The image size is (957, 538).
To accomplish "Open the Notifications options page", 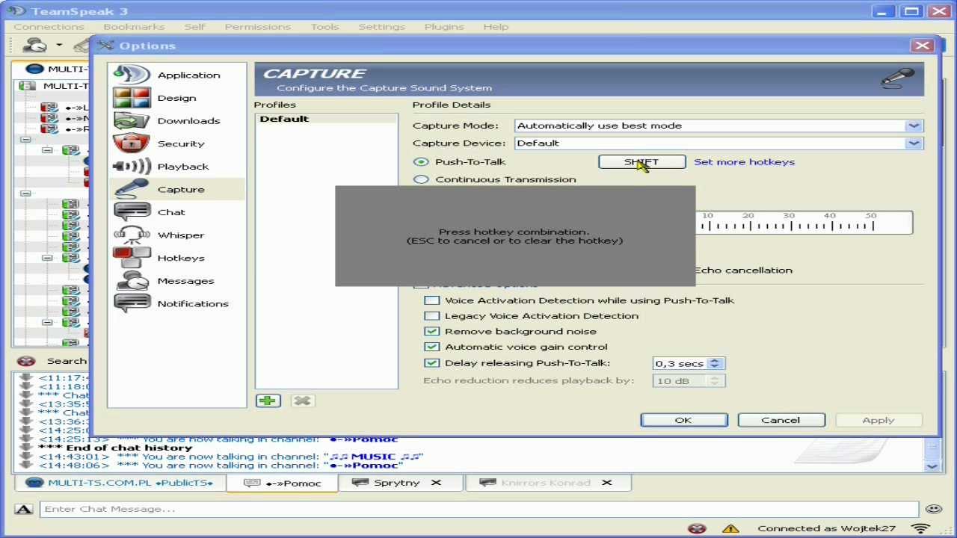I will click(x=176, y=303).
